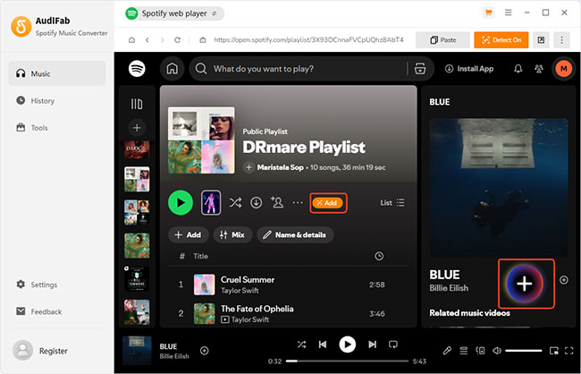Invite collaborators to the playlist
Screen dimensions: 581x374
277,202
